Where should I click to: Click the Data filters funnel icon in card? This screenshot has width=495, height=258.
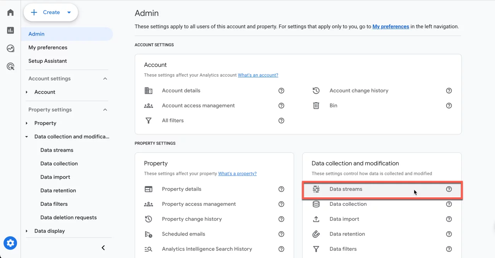coord(316,249)
